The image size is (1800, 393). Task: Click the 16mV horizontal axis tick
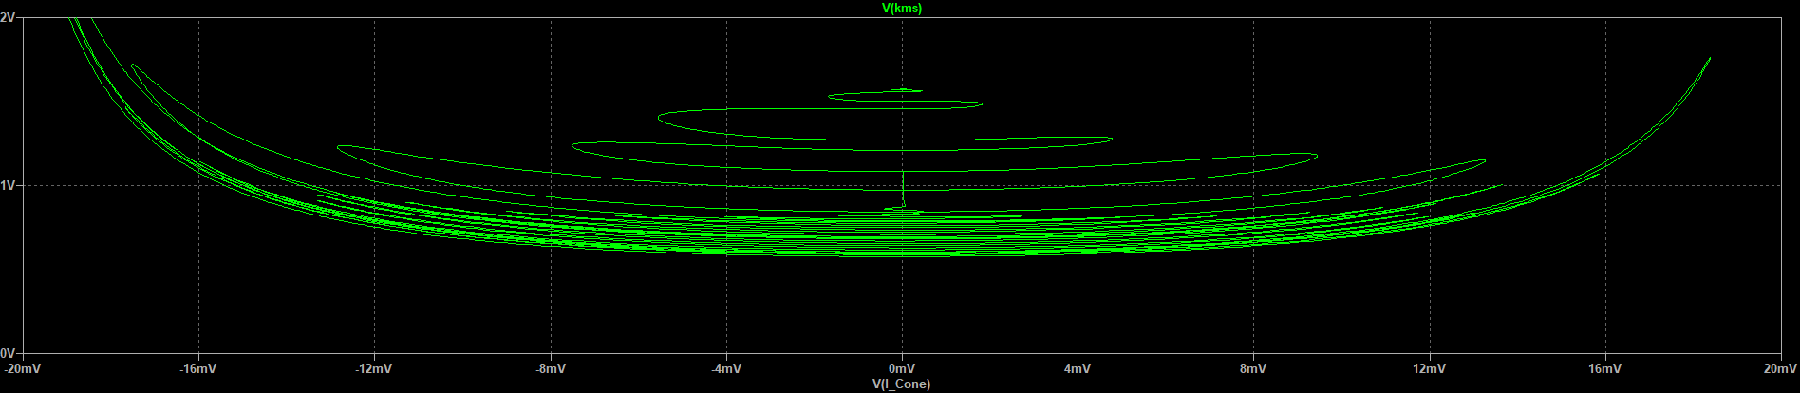pyautogui.click(x=1605, y=368)
